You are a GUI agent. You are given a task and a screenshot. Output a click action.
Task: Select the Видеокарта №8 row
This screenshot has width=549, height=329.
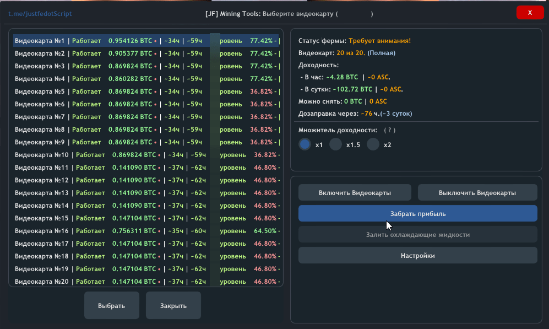click(x=146, y=130)
